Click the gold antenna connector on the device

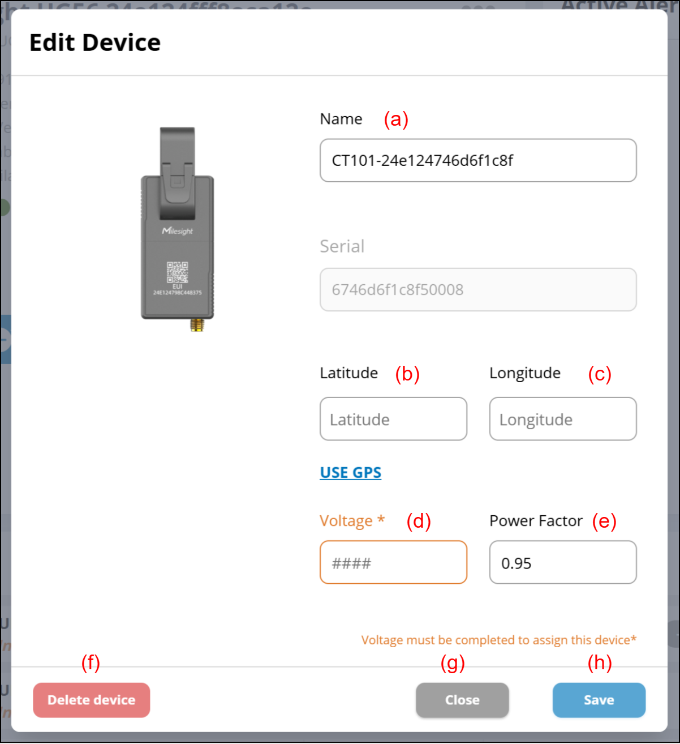(x=197, y=325)
